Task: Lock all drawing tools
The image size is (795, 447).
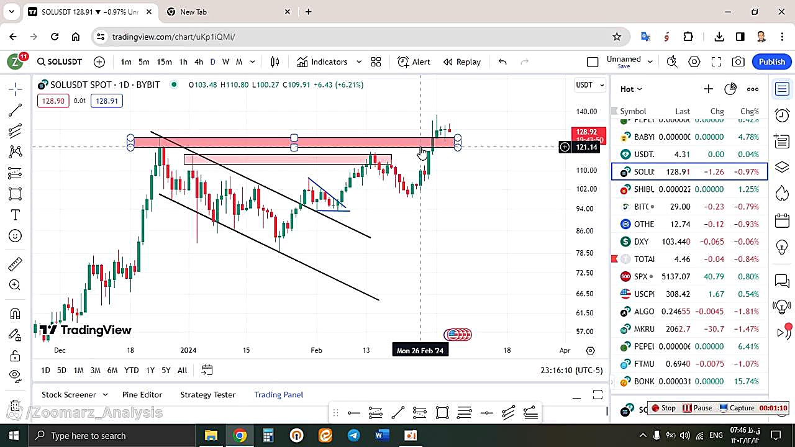Action: (x=16, y=356)
